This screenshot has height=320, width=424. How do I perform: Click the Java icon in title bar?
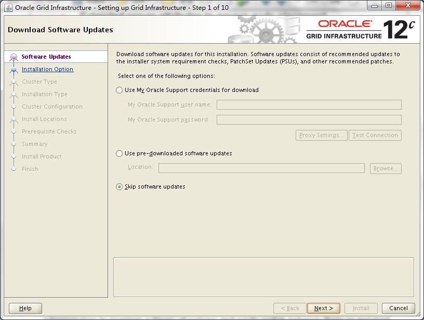(8, 8)
